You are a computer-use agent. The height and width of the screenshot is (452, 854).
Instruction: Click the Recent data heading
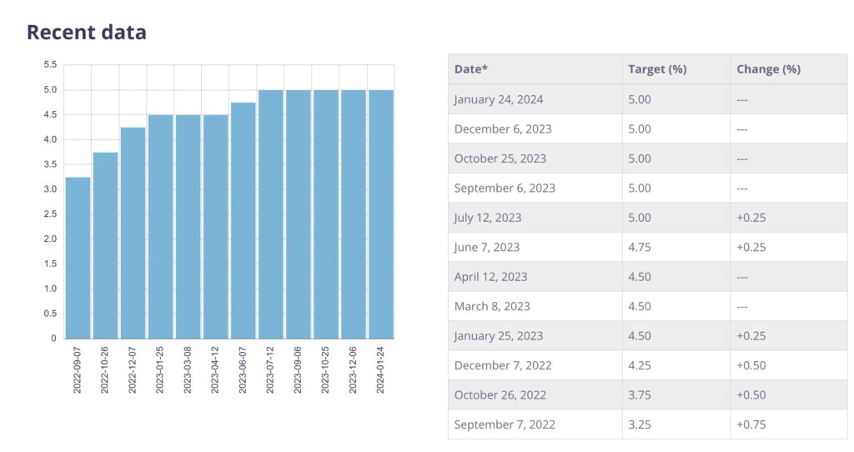coord(87,33)
